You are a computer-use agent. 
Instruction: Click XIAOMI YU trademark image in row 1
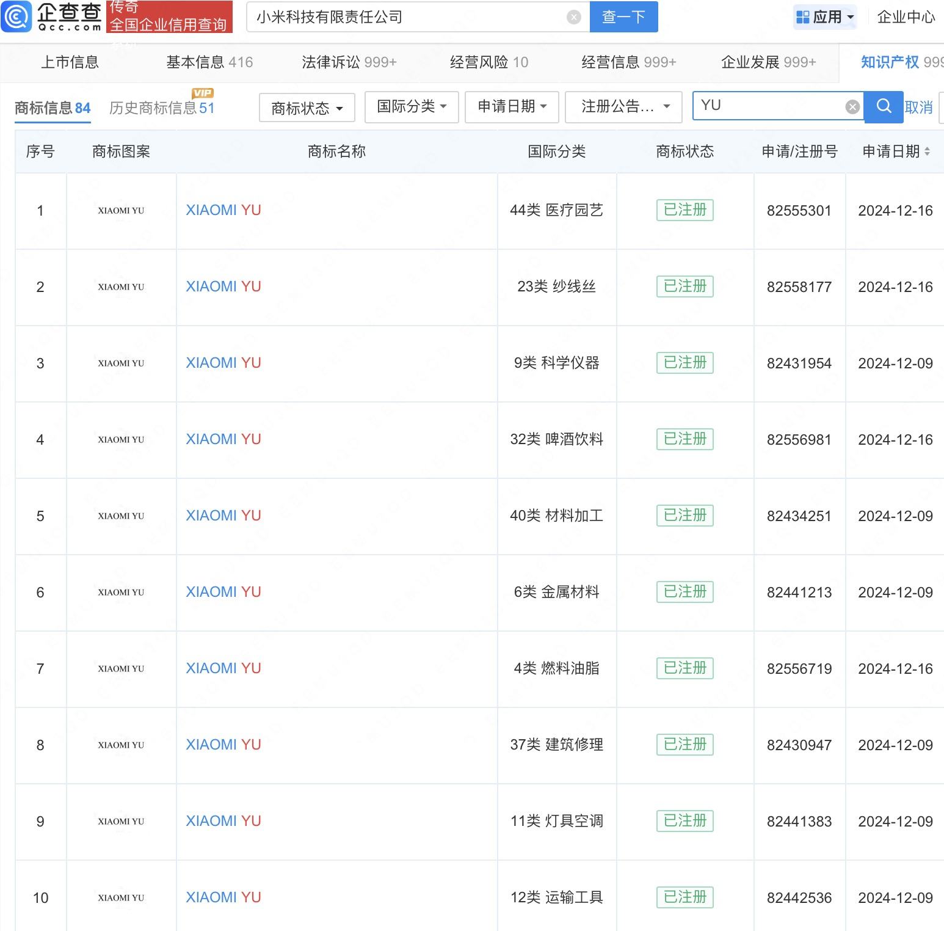tap(121, 211)
